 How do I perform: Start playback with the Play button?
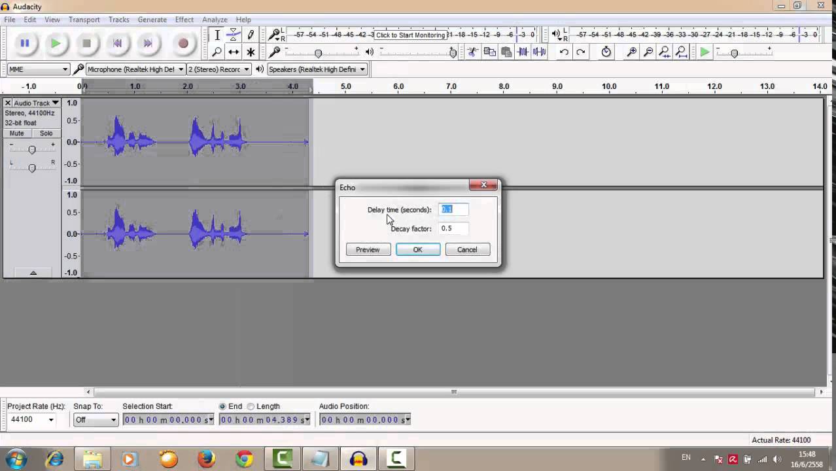(x=56, y=44)
